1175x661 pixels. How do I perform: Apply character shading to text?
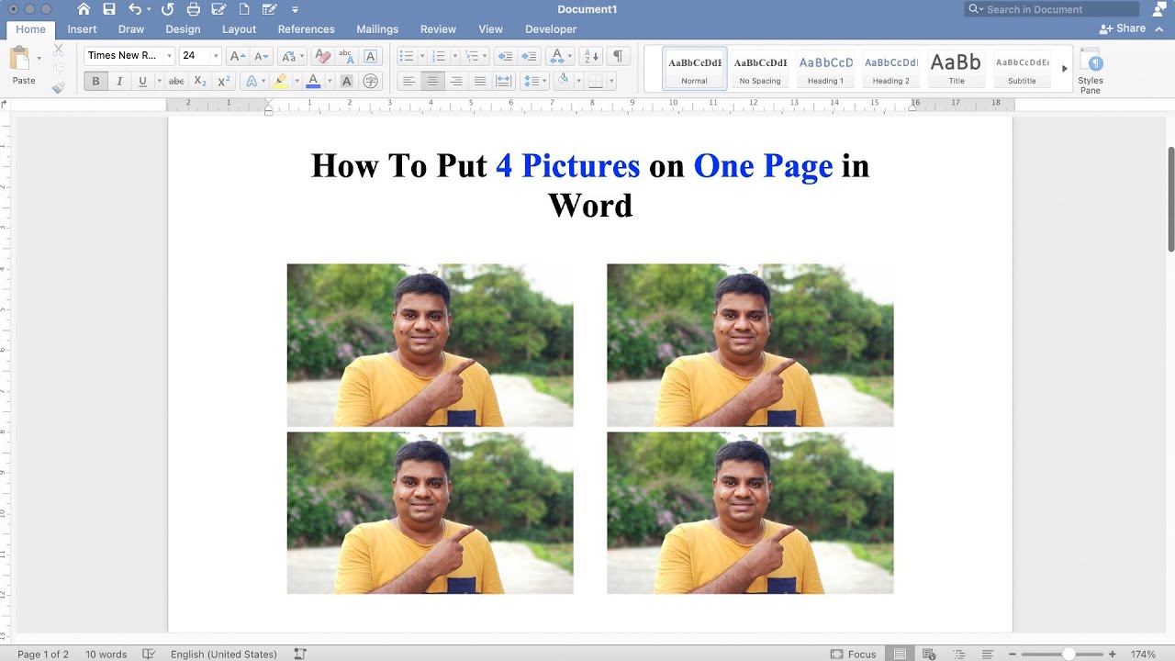(x=346, y=82)
